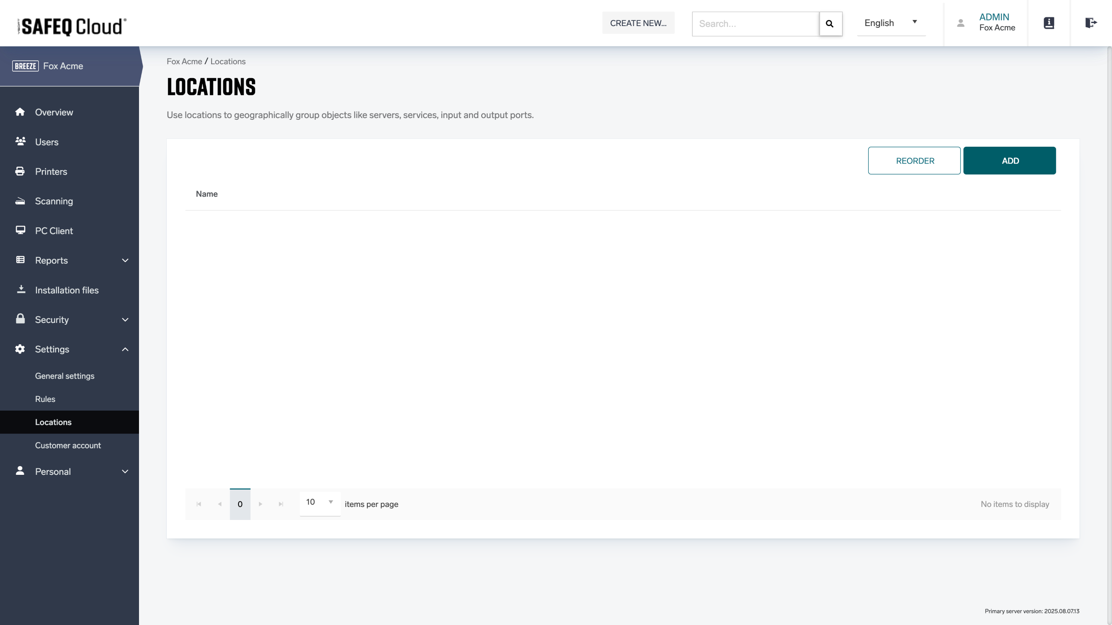Open the PC Client monitor icon
The height and width of the screenshot is (625, 1112).
pyautogui.click(x=20, y=230)
